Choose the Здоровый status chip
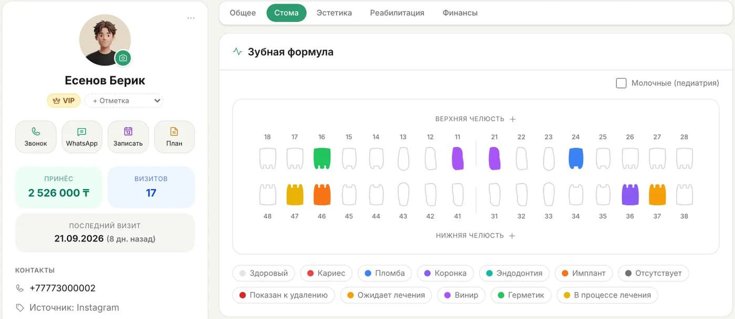The image size is (735, 319). point(264,273)
